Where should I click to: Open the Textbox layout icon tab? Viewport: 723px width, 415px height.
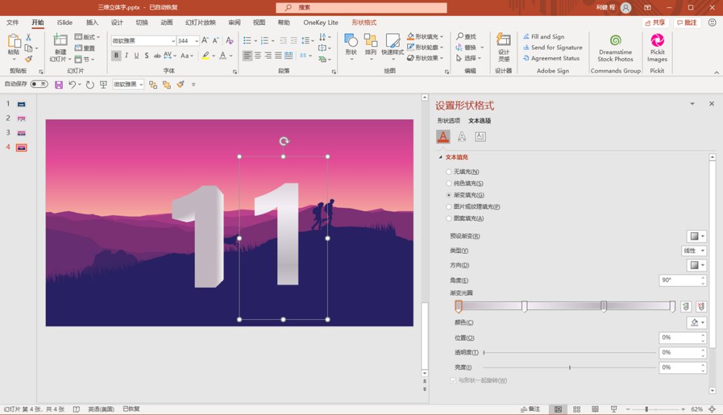tap(480, 137)
